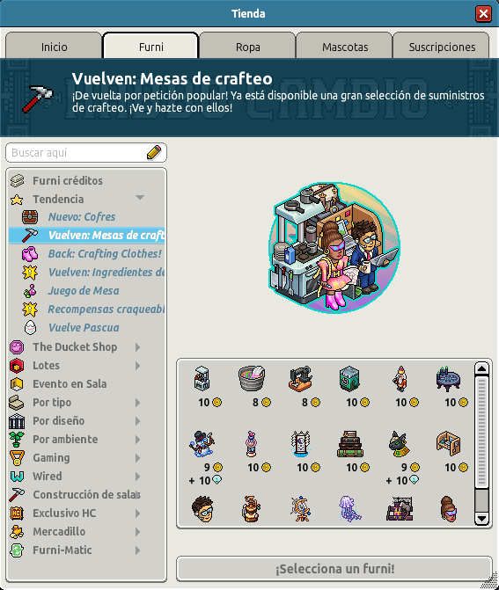This screenshot has height=590, width=499.
Task: Select the paint bowl furni item
Action: 252,379
